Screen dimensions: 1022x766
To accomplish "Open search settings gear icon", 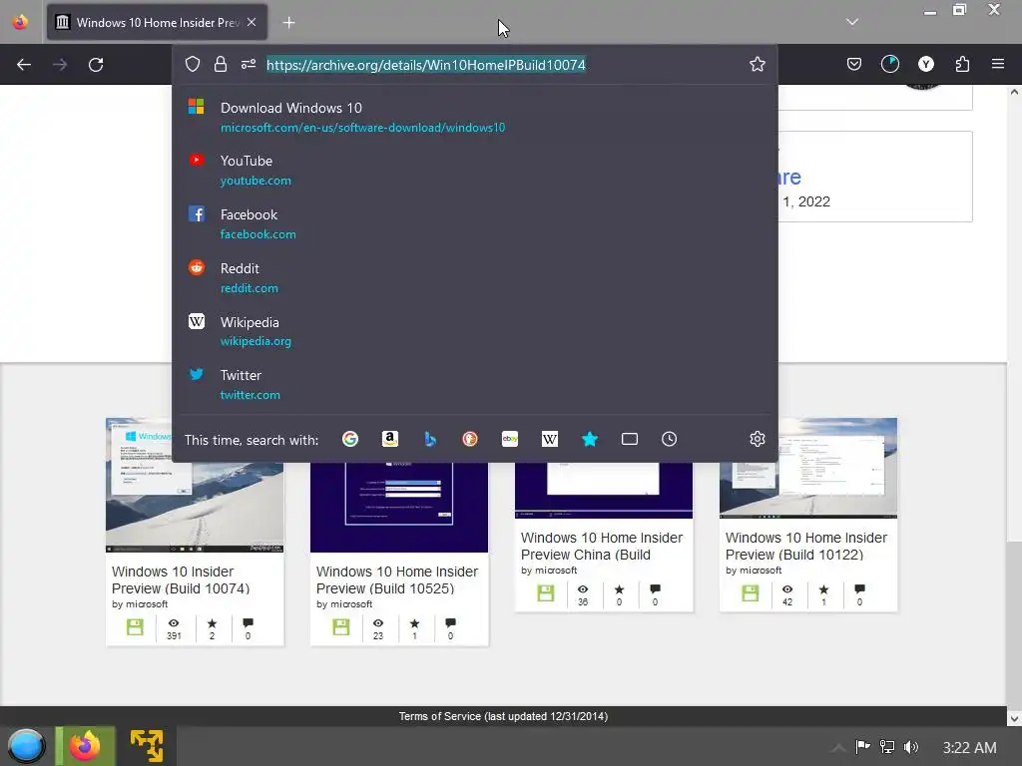I will click(x=757, y=439).
